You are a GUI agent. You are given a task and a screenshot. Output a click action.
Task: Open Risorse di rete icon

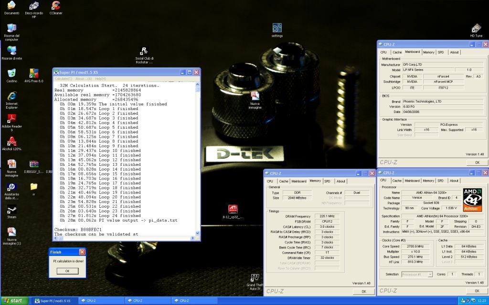11,52
